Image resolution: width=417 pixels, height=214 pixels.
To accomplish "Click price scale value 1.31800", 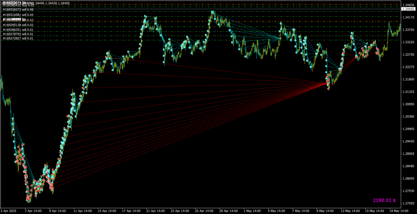I will coord(408,80).
